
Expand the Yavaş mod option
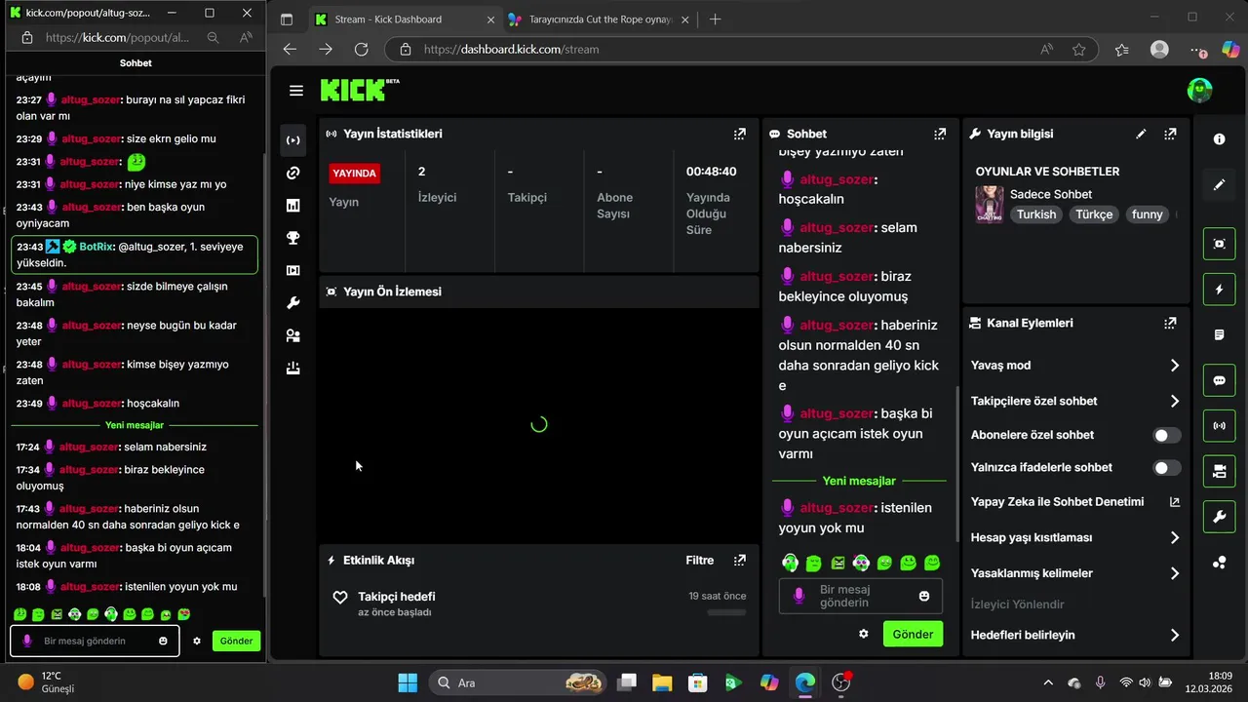(x=1075, y=366)
